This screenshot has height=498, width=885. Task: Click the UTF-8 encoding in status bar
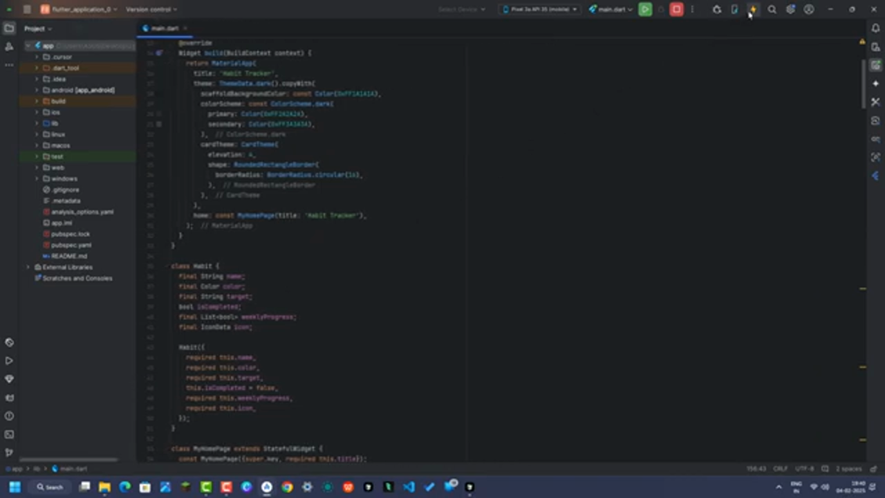coord(804,469)
